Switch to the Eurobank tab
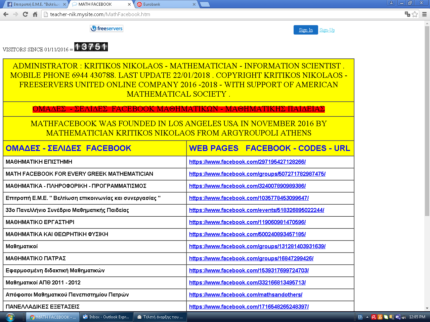The height and width of the screenshot is (322, 430). 166,4
